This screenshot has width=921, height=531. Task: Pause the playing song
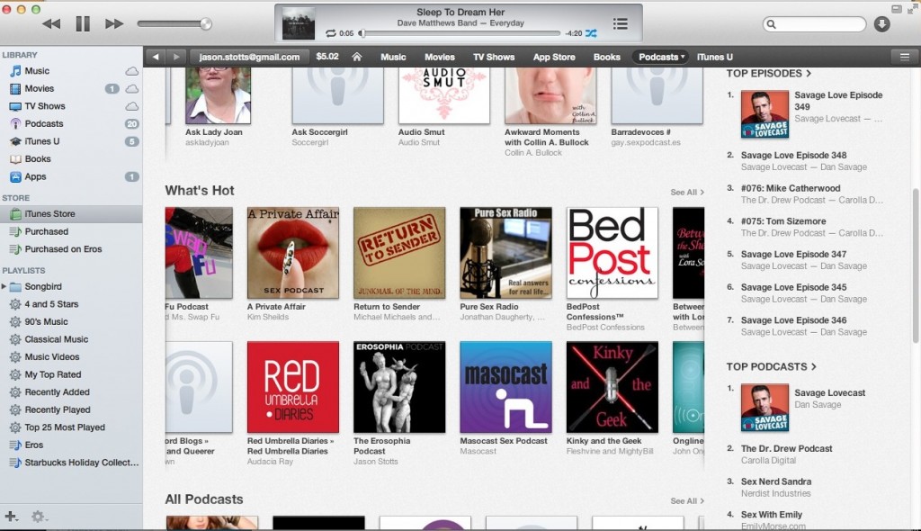pyautogui.click(x=83, y=24)
